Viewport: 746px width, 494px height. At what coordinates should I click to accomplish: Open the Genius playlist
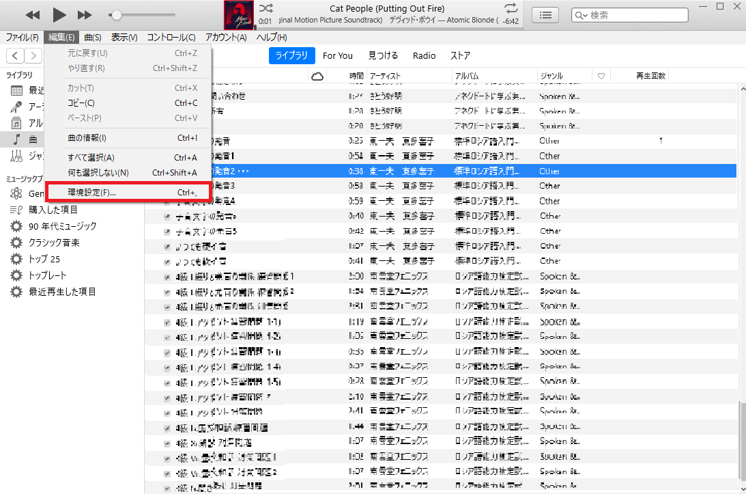point(33,193)
